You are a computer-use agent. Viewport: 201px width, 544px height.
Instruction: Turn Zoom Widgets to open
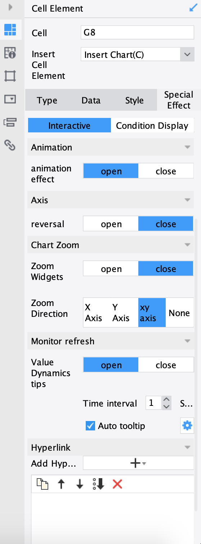pyautogui.click(x=111, y=269)
